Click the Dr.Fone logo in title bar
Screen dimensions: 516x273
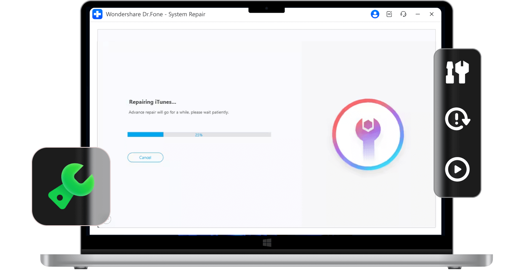[x=97, y=14]
